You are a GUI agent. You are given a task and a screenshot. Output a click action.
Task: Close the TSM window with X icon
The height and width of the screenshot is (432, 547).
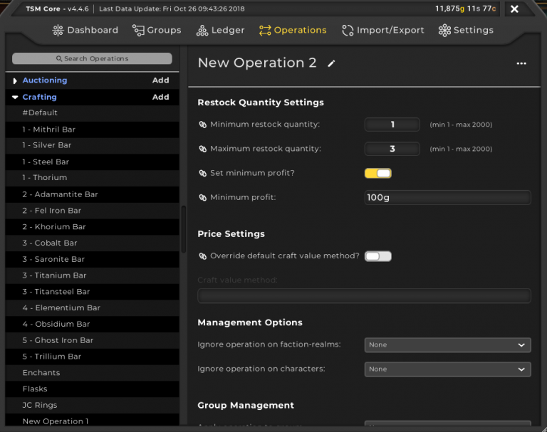(x=514, y=9)
